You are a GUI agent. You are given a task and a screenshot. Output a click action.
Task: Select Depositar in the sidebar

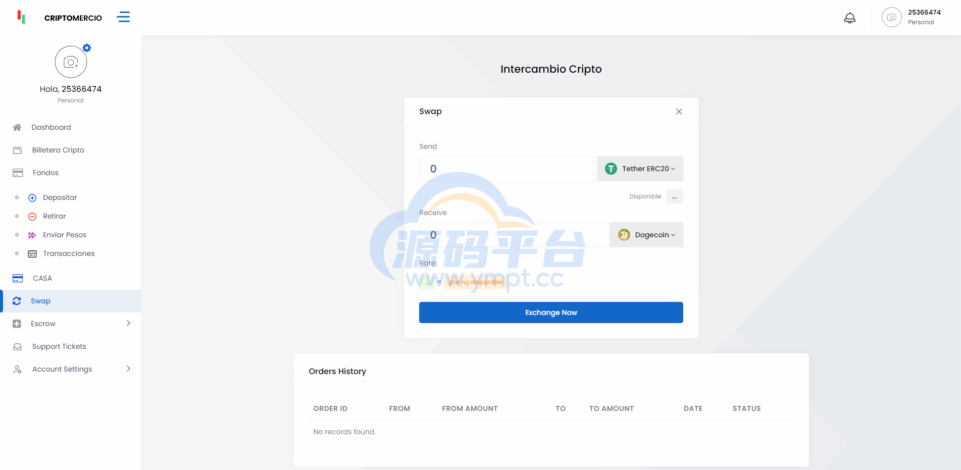pos(60,197)
